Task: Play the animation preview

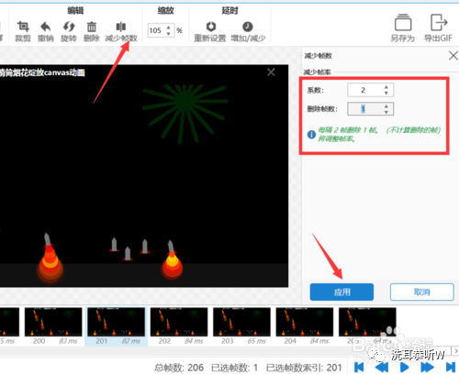Action: point(405,367)
